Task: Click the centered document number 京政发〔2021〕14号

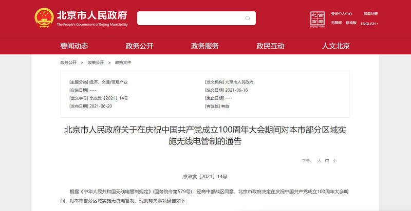Action: [205, 177]
